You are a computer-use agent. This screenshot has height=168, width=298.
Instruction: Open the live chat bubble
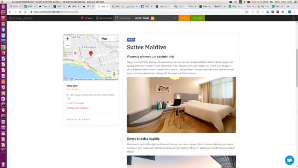point(289,160)
